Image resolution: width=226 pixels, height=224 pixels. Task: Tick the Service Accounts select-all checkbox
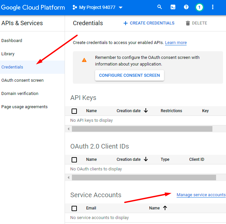tap(74, 208)
